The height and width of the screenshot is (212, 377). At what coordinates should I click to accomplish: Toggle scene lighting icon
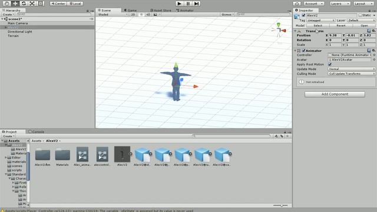(141, 14)
